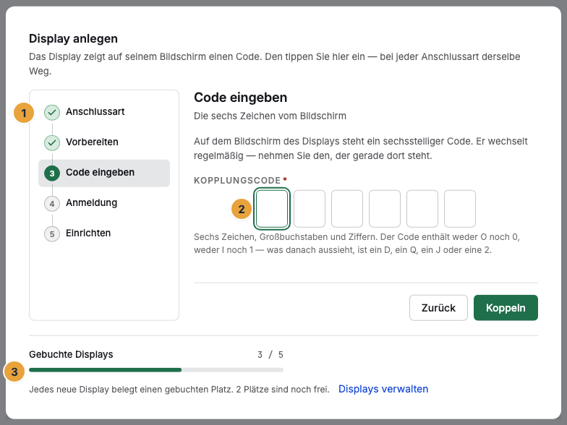Click the Code eingeben panel heading
This screenshot has height=425, width=567.
[x=240, y=98]
